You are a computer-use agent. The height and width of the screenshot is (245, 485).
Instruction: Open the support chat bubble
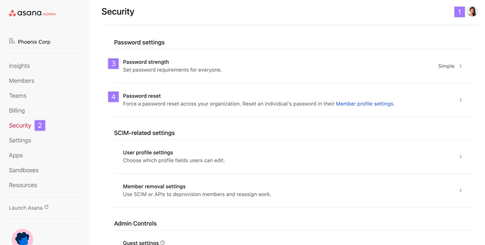22,237
